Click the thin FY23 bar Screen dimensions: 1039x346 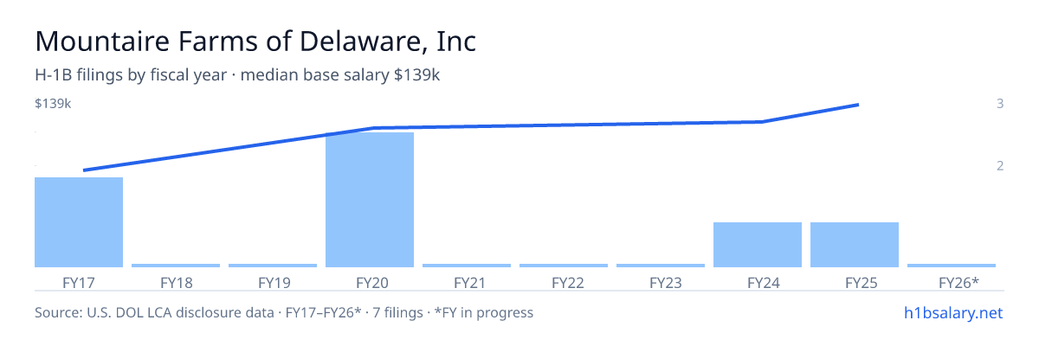(661, 266)
